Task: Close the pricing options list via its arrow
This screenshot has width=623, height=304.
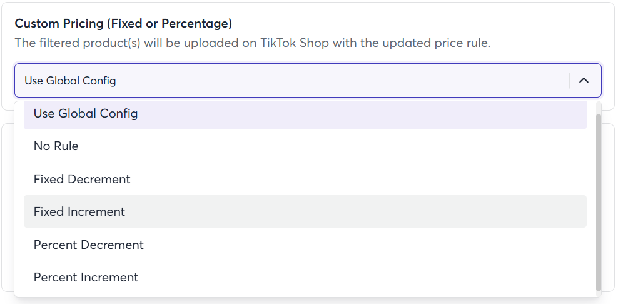Action: [584, 81]
